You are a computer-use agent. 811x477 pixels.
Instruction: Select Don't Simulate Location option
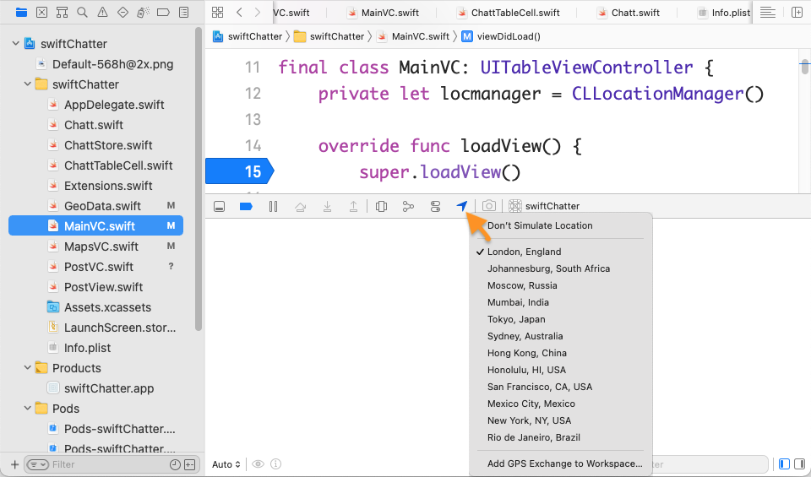coord(540,225)
